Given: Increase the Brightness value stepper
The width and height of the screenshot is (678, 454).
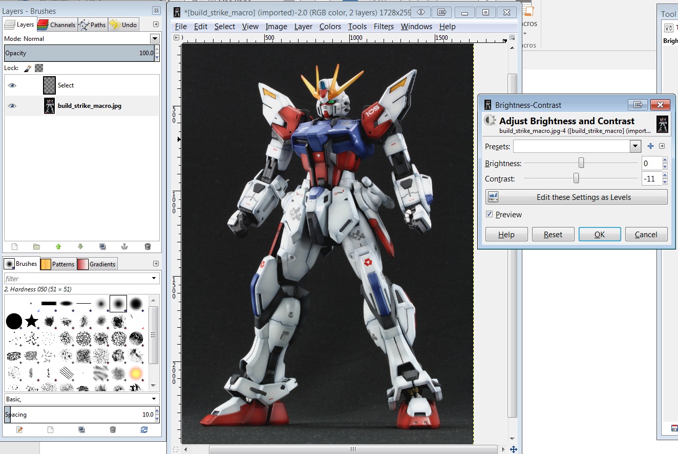Looking at the screenshot, I should tap(665, 161).
